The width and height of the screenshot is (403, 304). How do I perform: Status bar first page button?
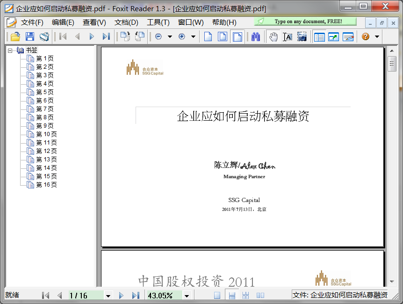pos(45,296)
